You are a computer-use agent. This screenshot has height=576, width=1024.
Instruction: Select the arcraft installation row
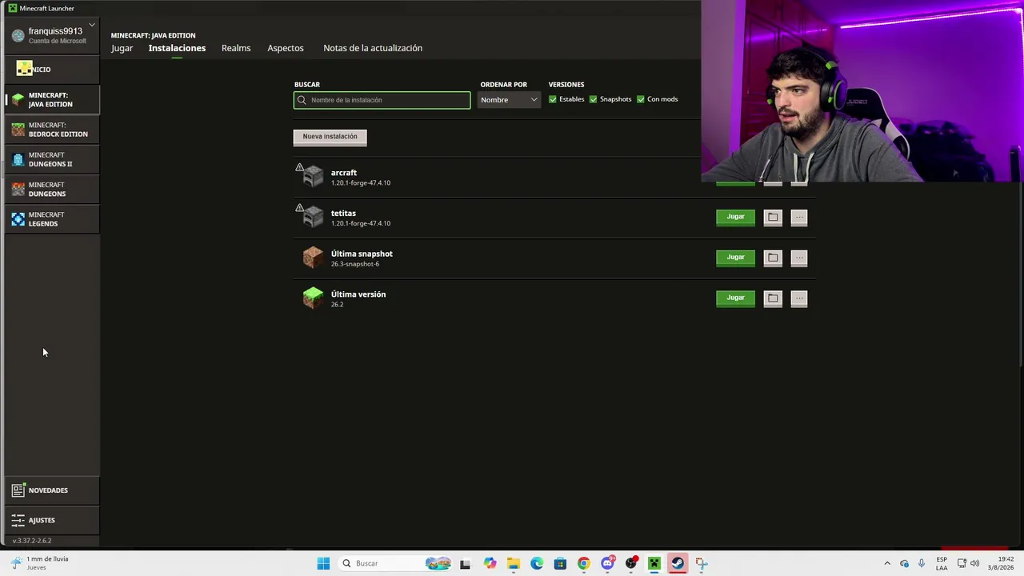point(554,177)
